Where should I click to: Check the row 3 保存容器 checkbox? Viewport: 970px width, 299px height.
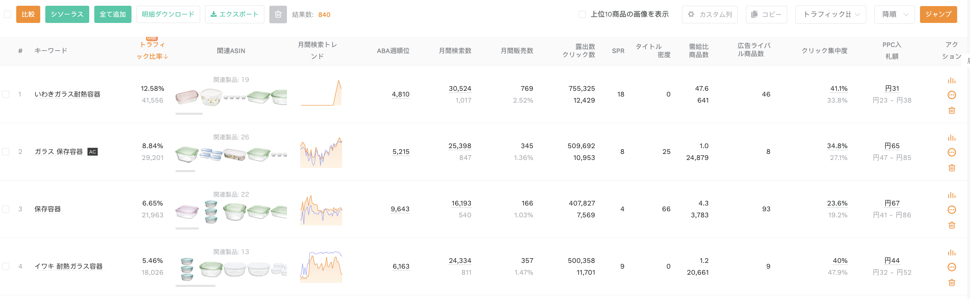6,209
